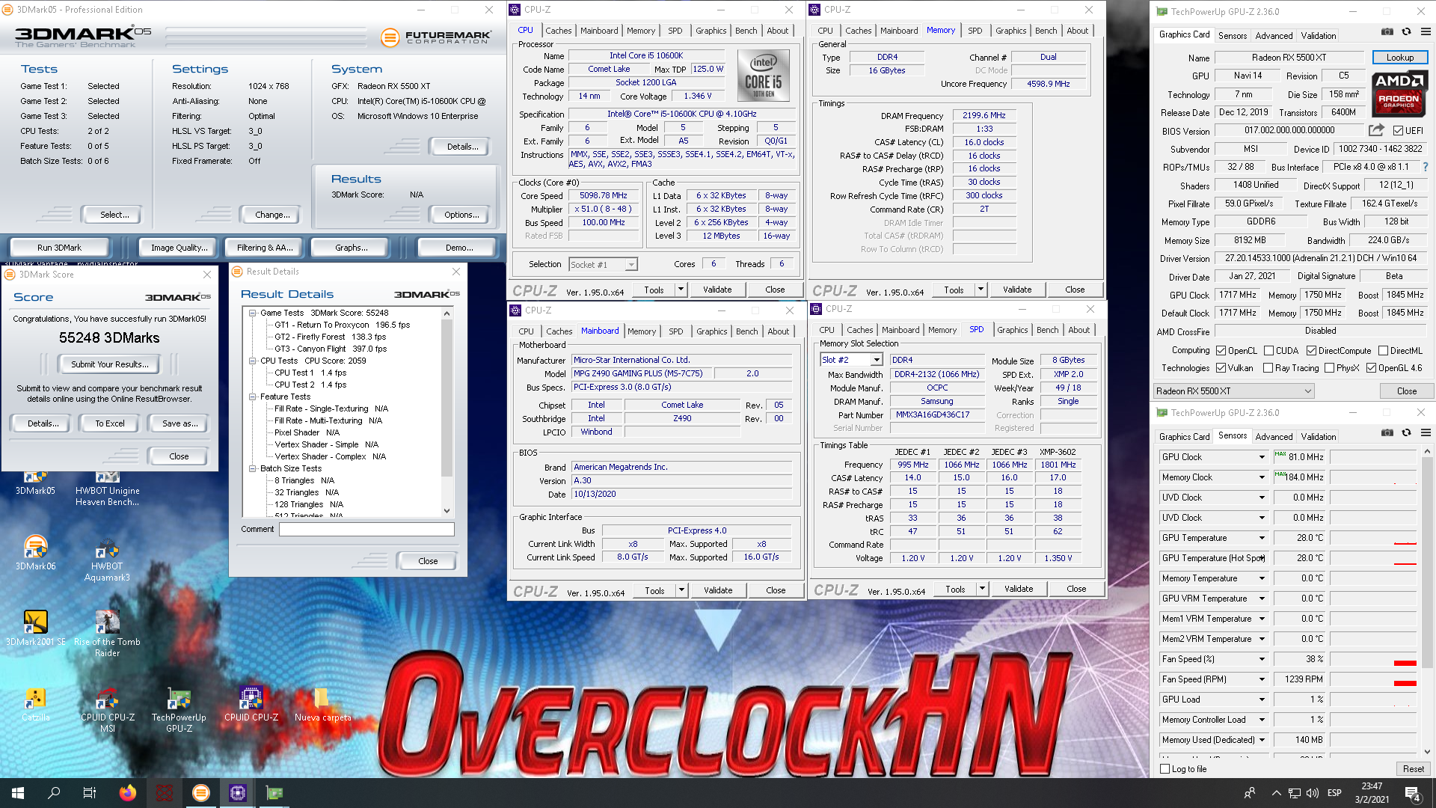
Task: Open HWBOT Unigine Heaven Benchmark shortcut
Action: (x=107, y=488)
